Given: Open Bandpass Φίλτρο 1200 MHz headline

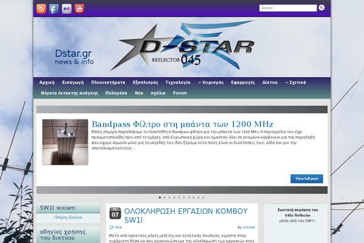Looking at the screenshot, I should tap(183, 124).
